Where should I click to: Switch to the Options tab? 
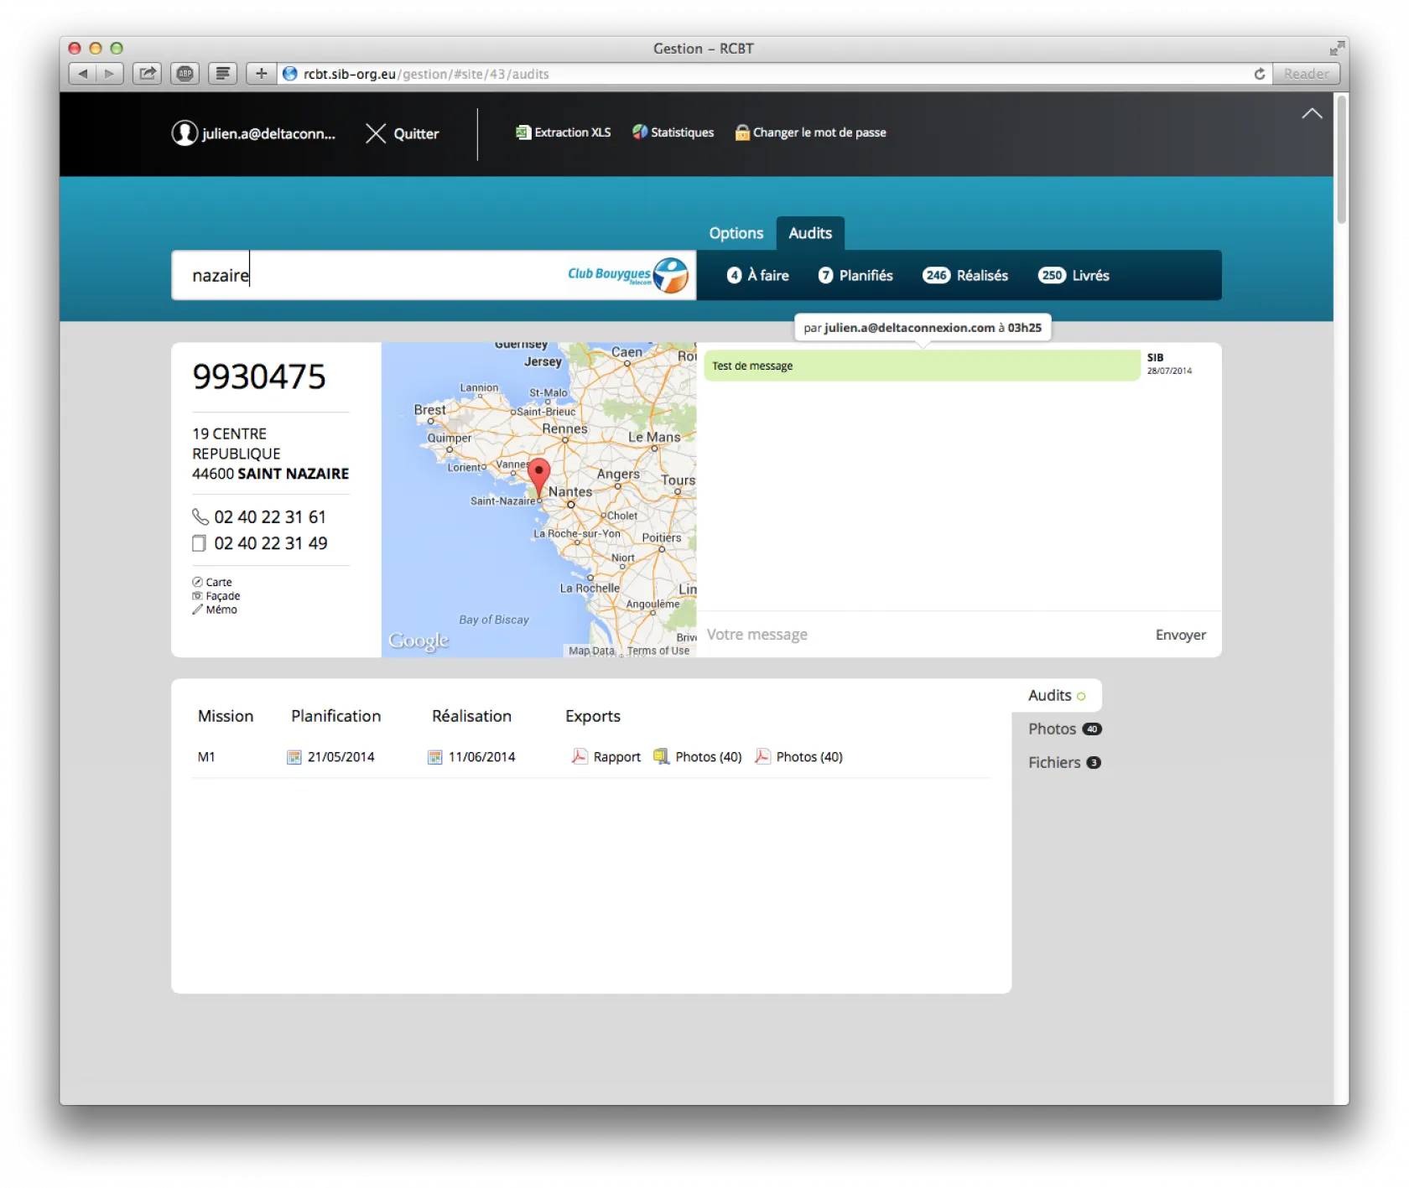736,233
